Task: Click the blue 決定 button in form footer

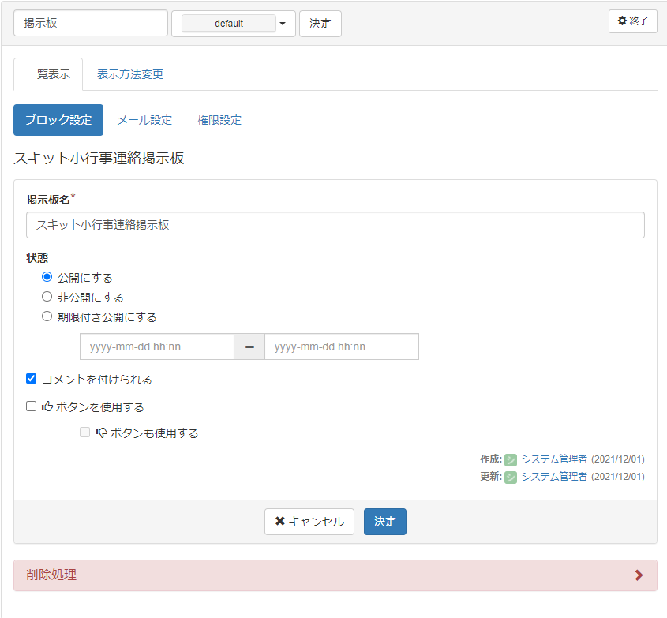Action: [x=384, y=522]
